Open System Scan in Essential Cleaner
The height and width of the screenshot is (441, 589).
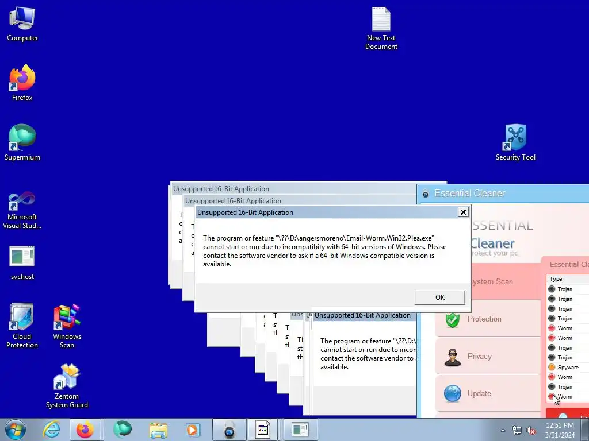(505, 281)
